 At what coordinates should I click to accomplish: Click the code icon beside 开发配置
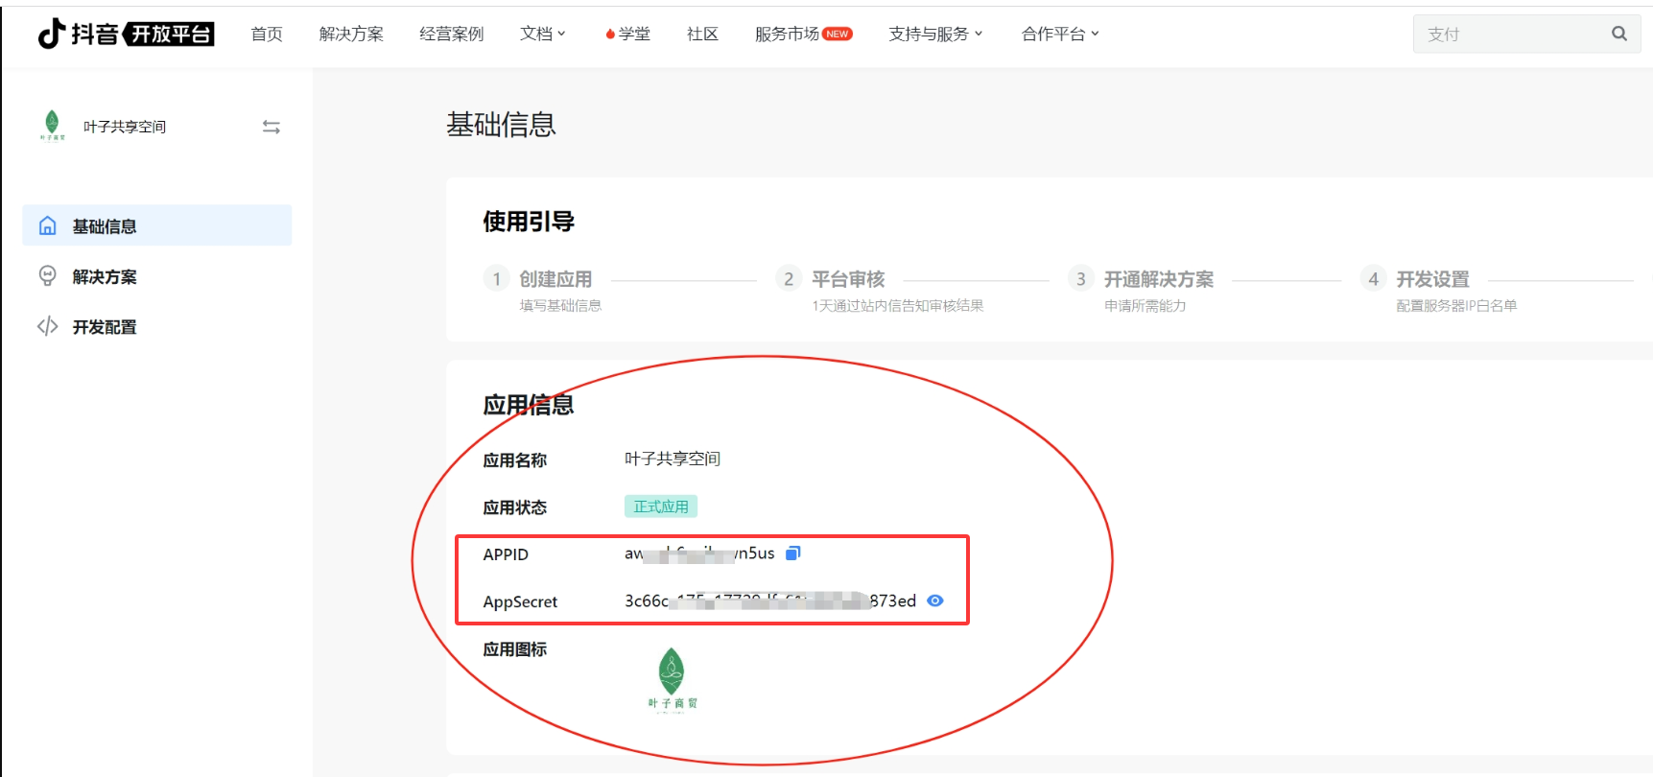[47, 326]
